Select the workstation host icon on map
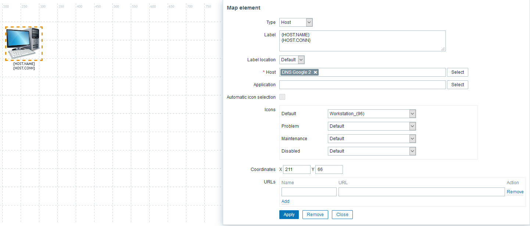 pyautogui.click(x=24, y=43)
